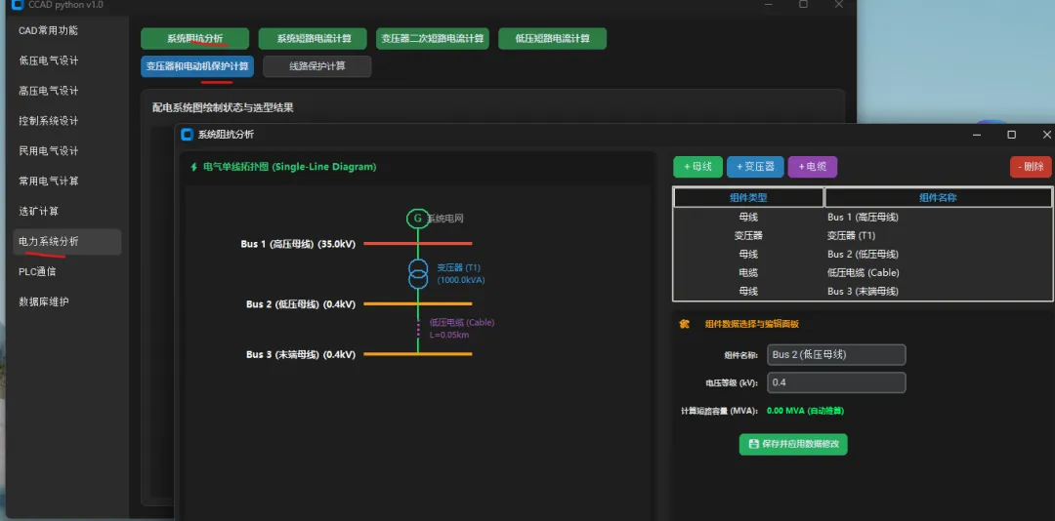Click the generator G symbol in the diagram

coord(417,219)
